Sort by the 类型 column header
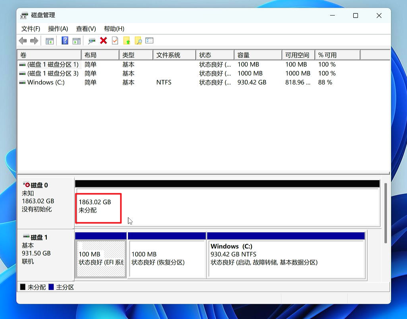407x319 pixels. pyautogui.click(x=136, y=55)
